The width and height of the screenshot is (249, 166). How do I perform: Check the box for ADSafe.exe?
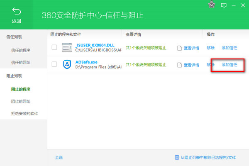pos(54,64)
